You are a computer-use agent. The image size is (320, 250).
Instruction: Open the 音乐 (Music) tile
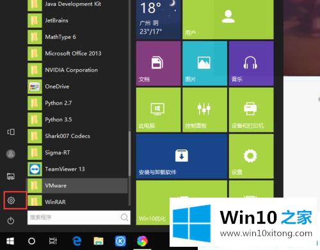pyautogui.click(x=251, y=63)
